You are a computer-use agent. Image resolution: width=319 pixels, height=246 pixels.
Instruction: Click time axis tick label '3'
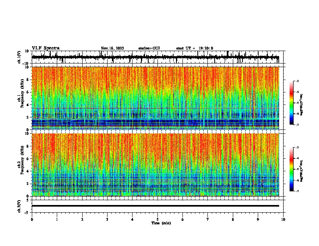(x=107, y=219)
